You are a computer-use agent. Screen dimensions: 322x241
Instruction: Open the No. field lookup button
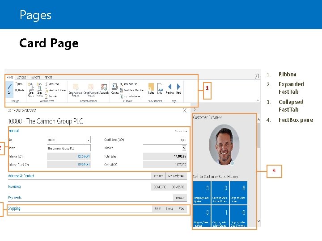(x=89, y=140)
